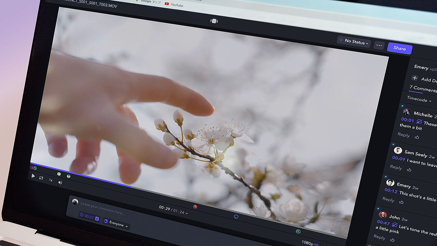Toggle the 00:27 timestamp checkbox
Image resolution: width=437 pixels, height=246 pixels.
pos(97,218)
